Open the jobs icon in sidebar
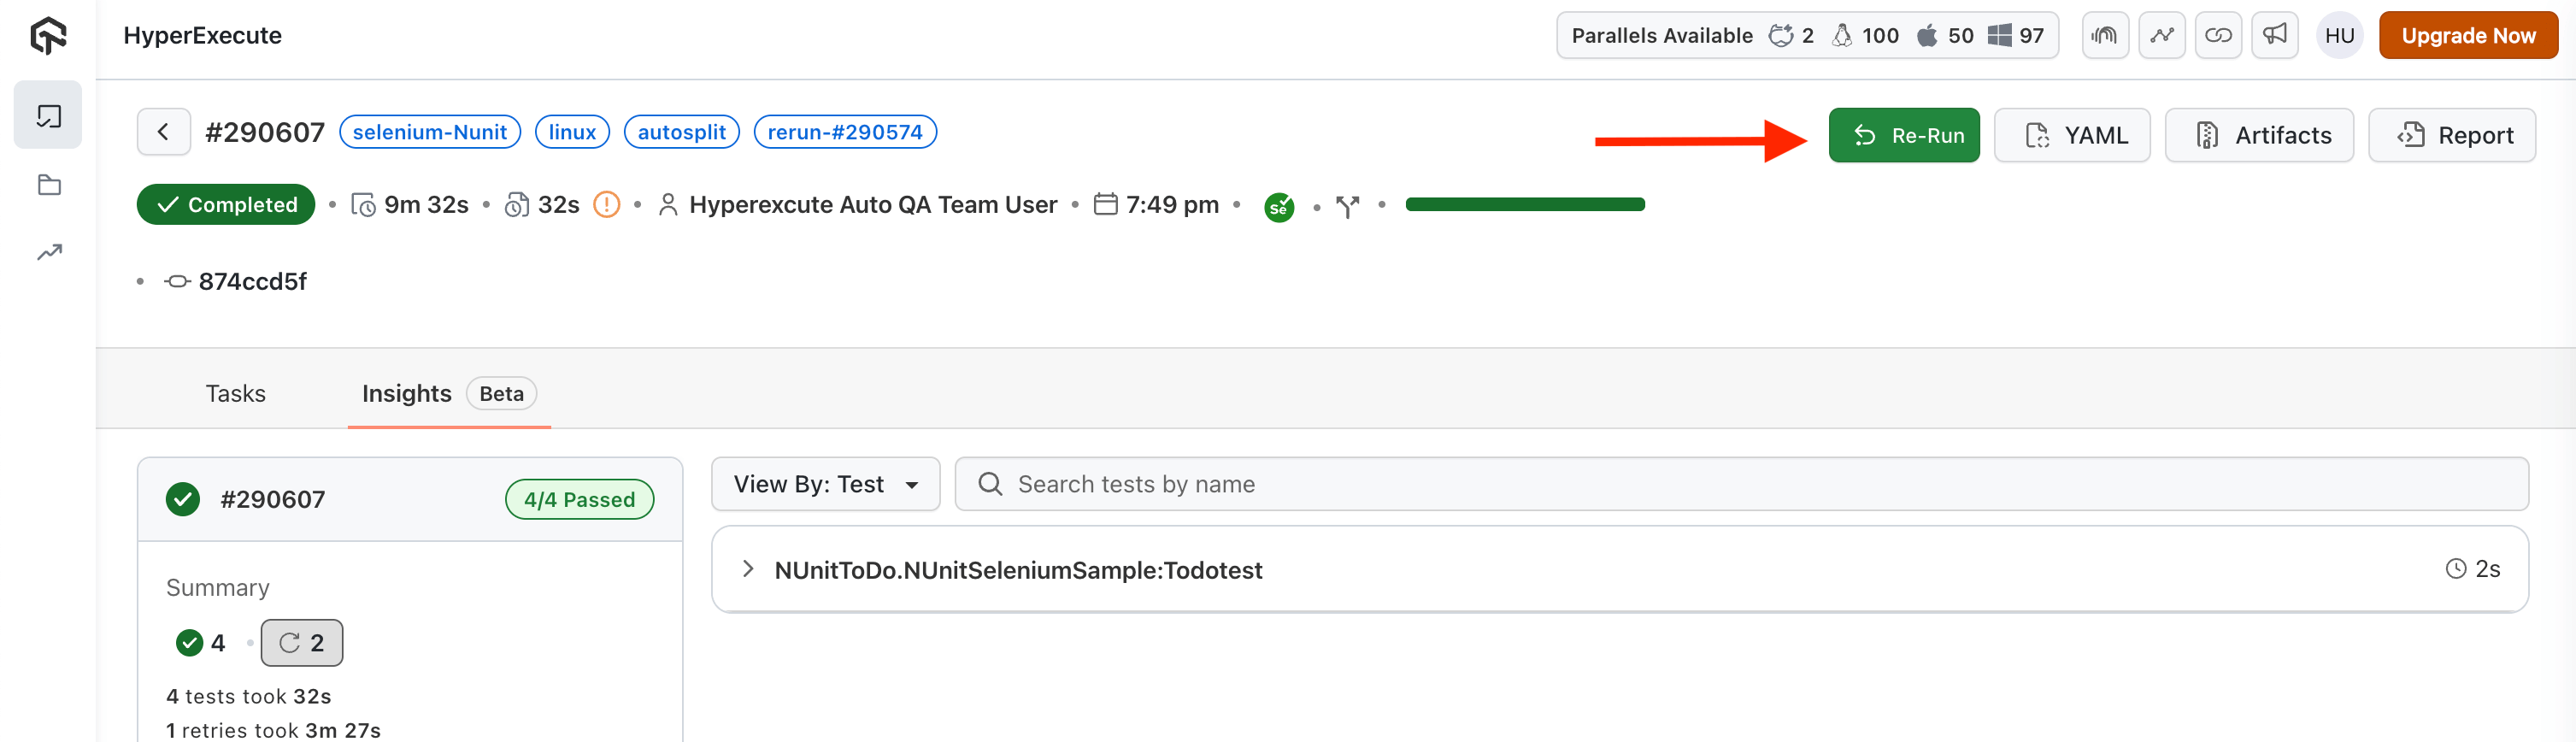The height and width of the screenshot is (742, 2576). (48, 116)
